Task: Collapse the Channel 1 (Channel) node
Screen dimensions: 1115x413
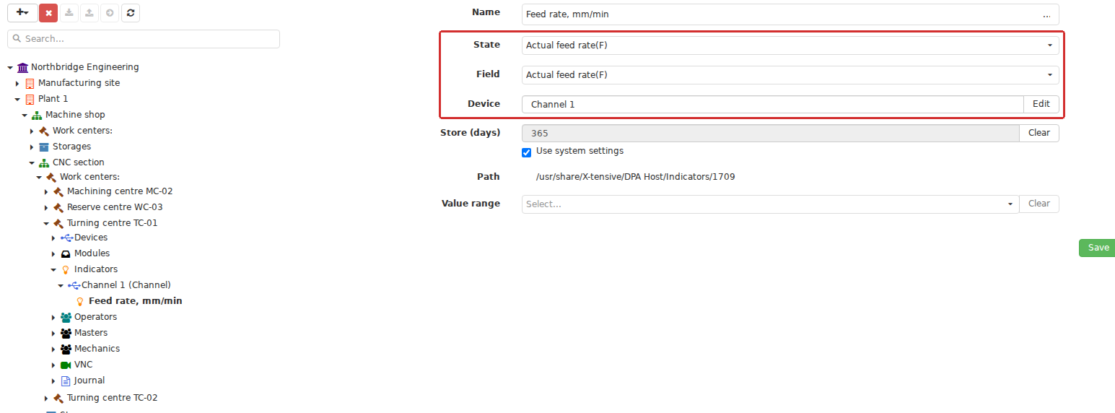Action: [x=61, y=285]
